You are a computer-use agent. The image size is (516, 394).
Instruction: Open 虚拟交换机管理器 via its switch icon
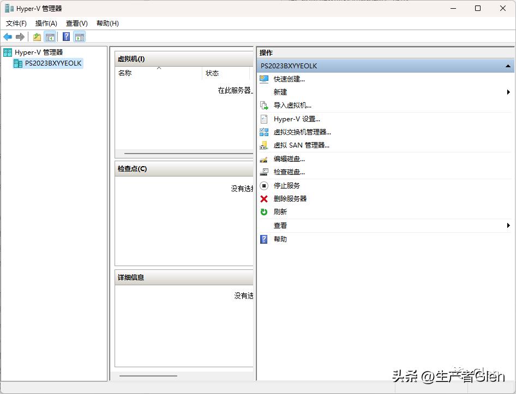264,132
